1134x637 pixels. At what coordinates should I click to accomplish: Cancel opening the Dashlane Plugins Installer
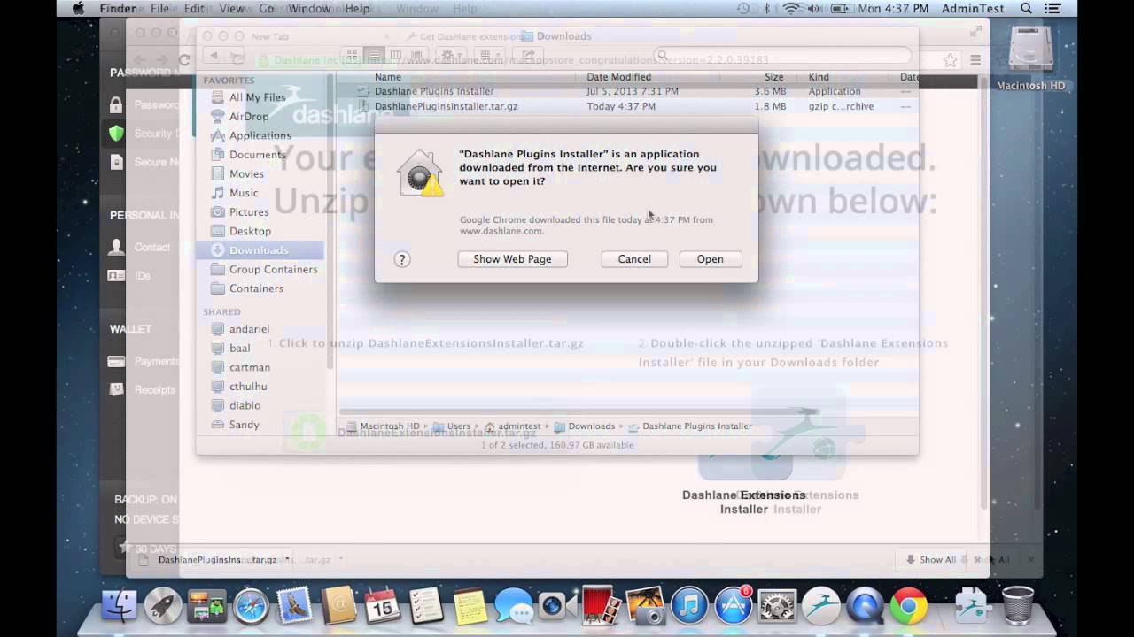click(x=634, y=259)
